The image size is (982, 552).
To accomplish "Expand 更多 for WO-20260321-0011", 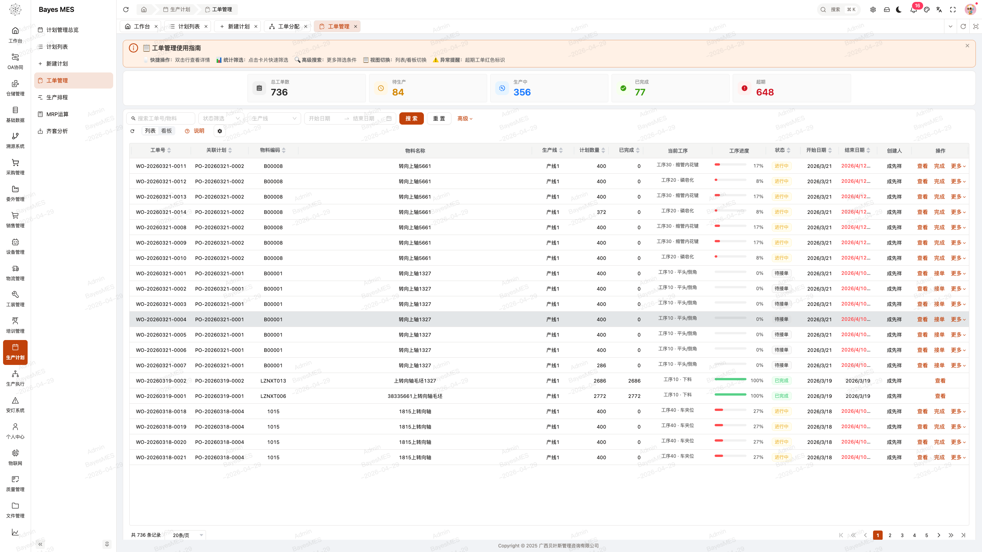I will (958, 166).
